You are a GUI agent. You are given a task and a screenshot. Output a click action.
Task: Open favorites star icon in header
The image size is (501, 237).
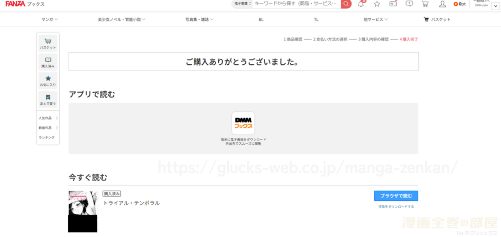(377, 4)
